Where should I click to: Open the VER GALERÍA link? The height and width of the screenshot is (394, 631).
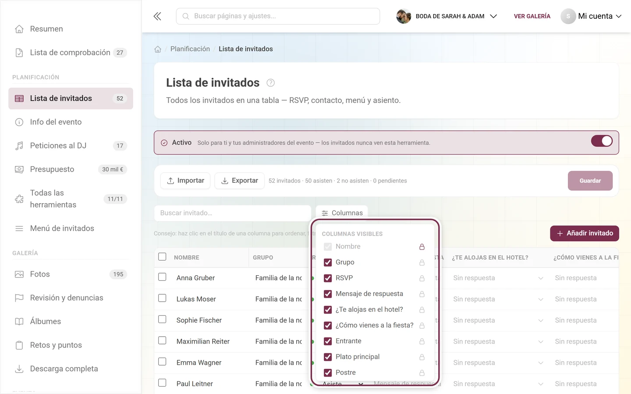click(532, 16)
